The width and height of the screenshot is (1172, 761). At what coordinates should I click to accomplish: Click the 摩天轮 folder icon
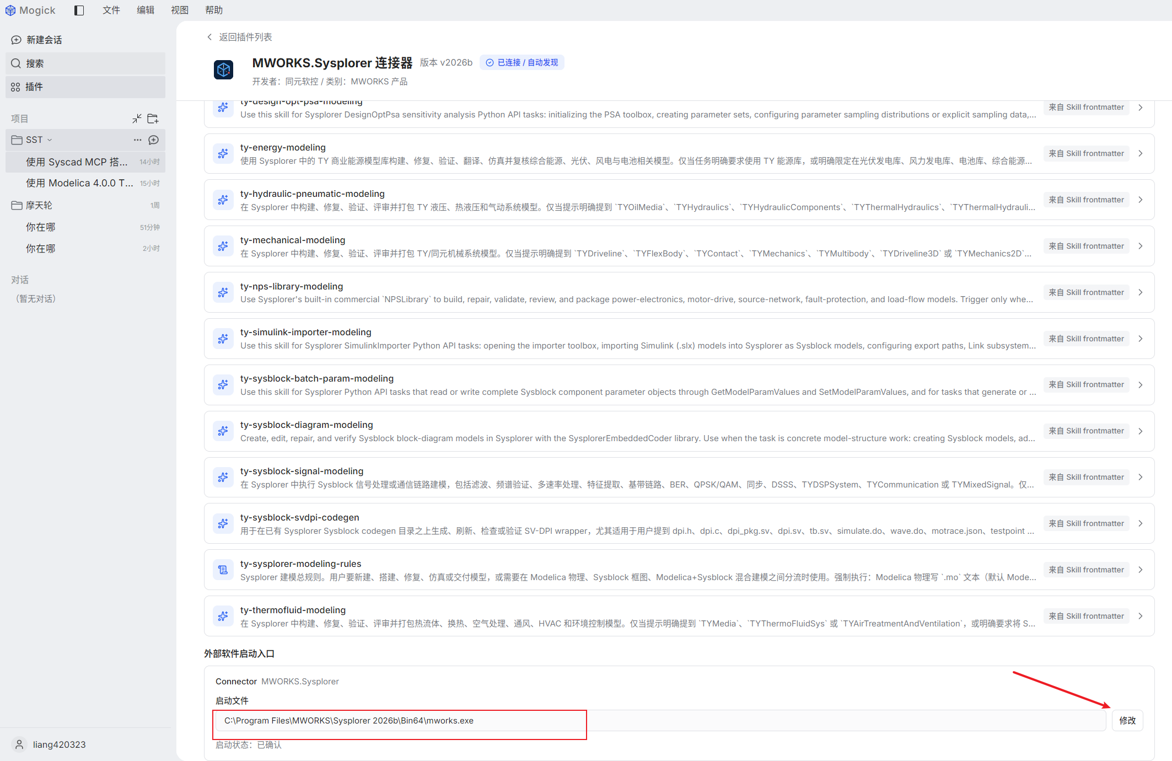(17, 205)
